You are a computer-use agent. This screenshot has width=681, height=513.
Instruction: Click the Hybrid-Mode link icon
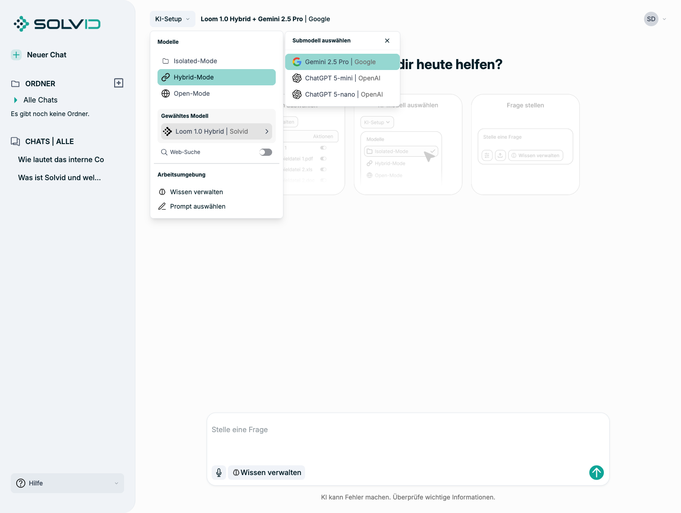coord(166,77)
